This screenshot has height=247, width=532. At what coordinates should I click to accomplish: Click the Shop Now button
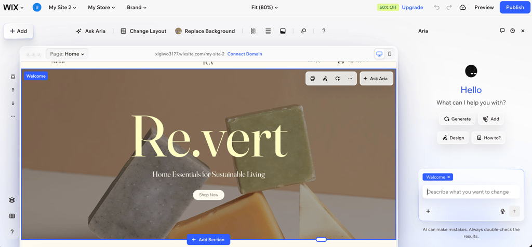coord(209,195)
